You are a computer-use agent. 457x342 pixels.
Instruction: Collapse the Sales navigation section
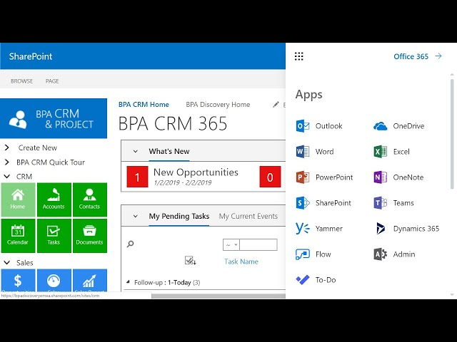(7, 263)
